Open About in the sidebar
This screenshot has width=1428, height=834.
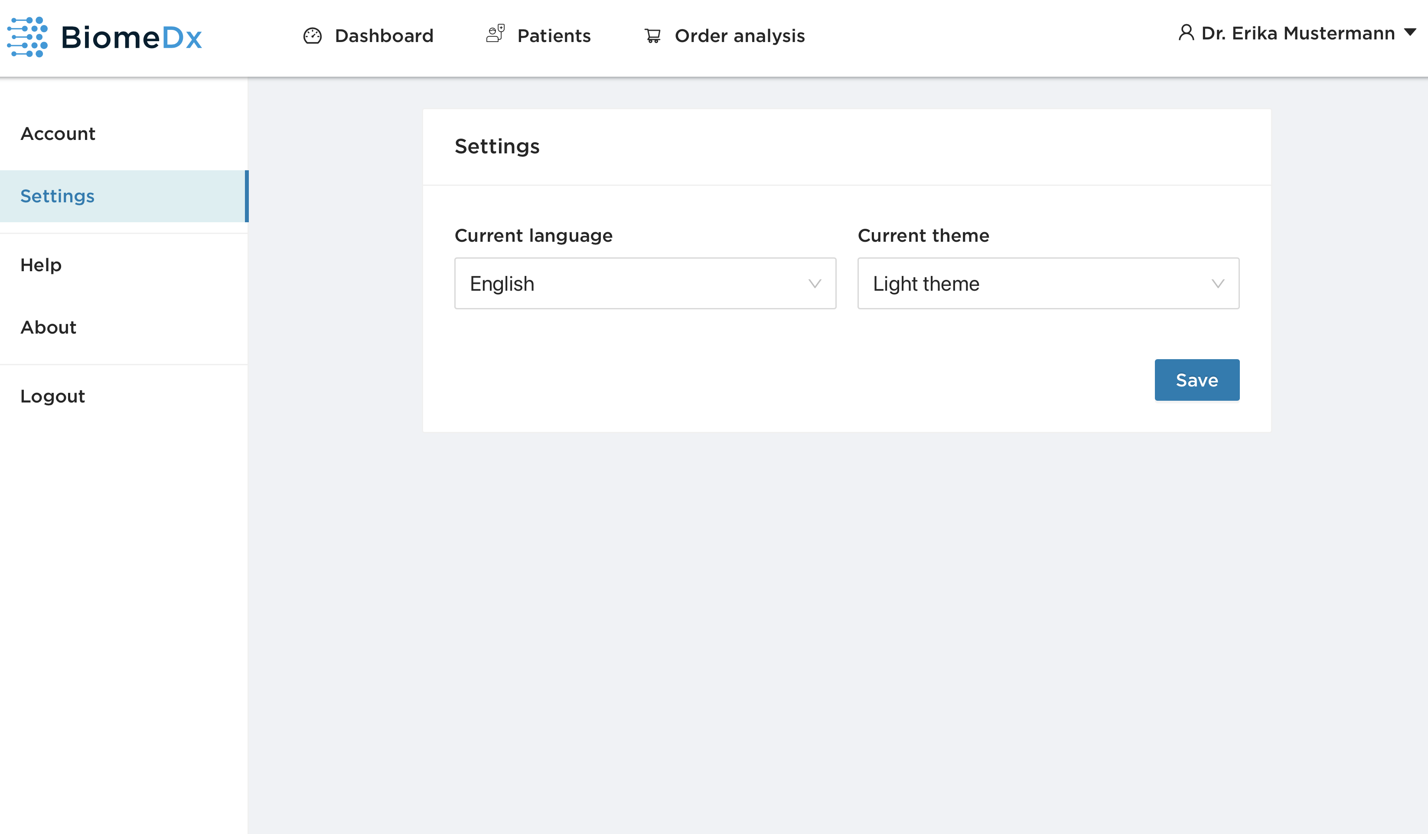click(124, 327)
